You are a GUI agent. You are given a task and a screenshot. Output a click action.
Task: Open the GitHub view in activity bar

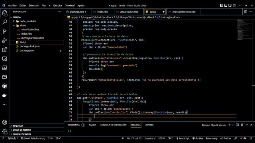click(x=4, y=86)
